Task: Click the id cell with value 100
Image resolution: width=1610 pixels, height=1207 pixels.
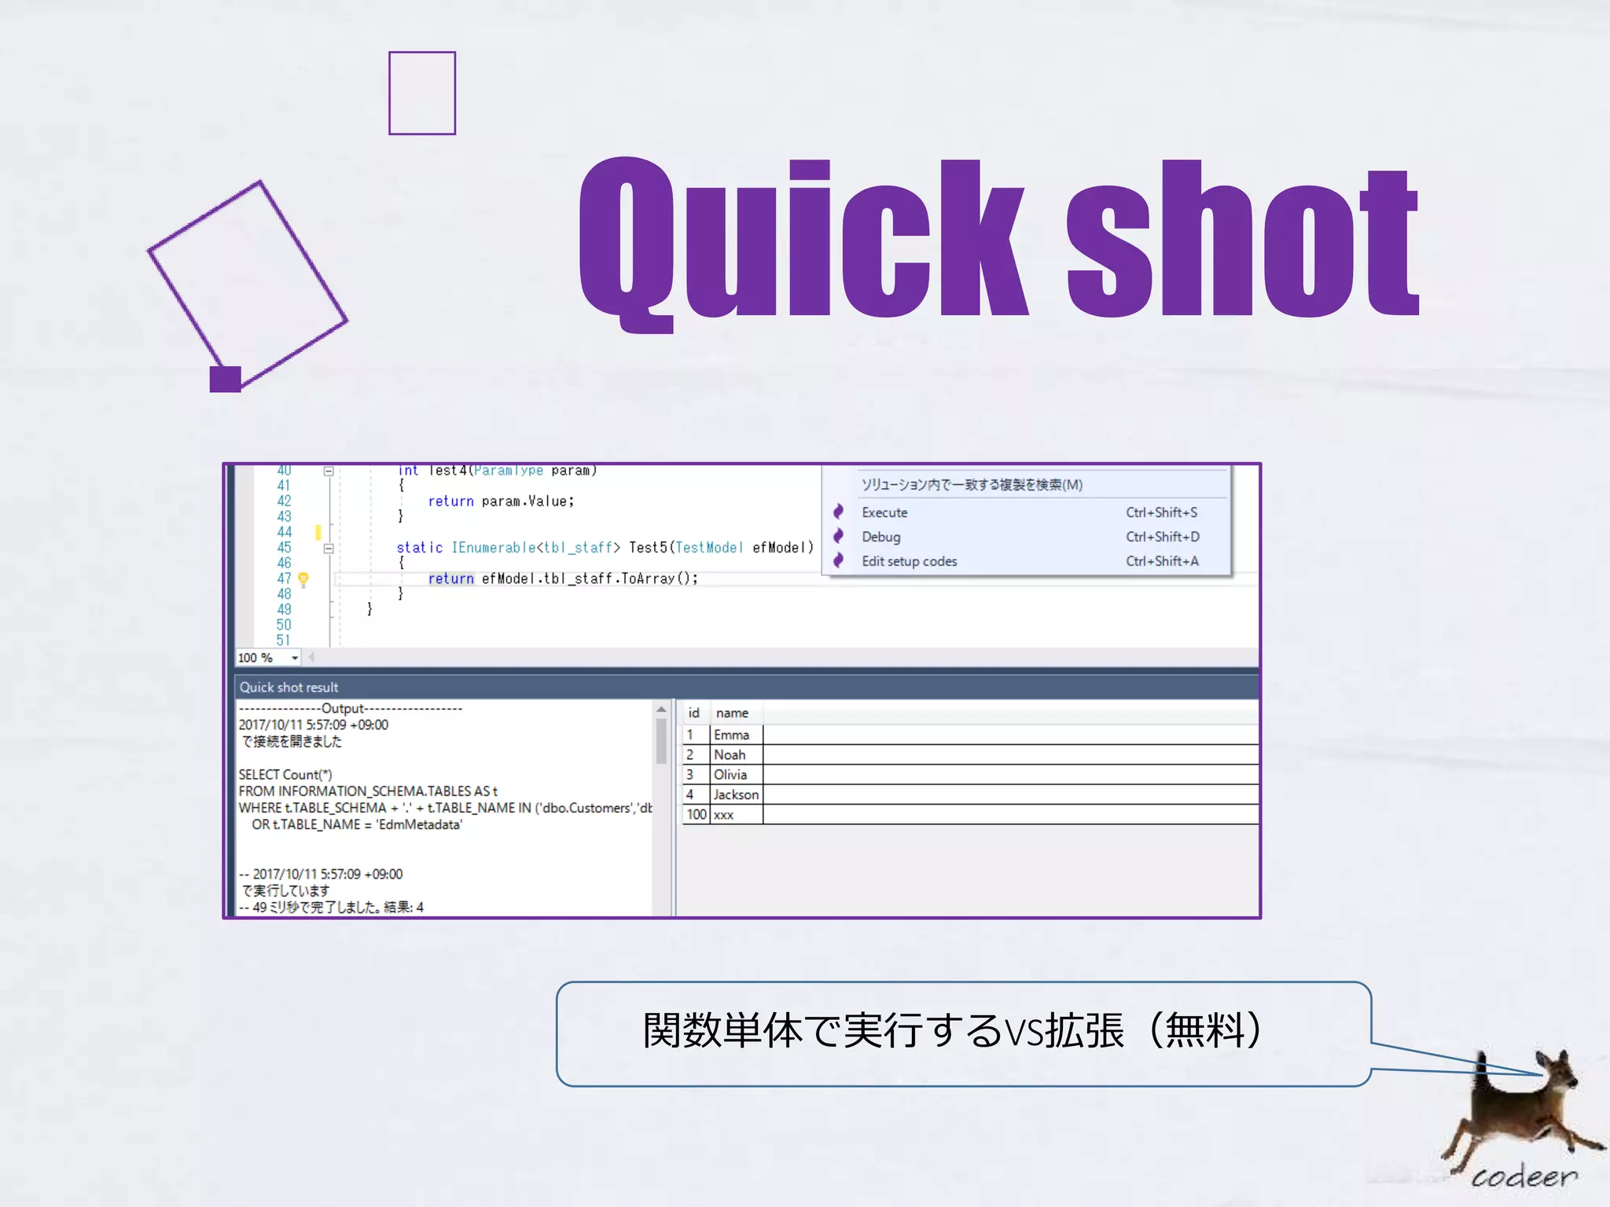Action: (697, 815)
